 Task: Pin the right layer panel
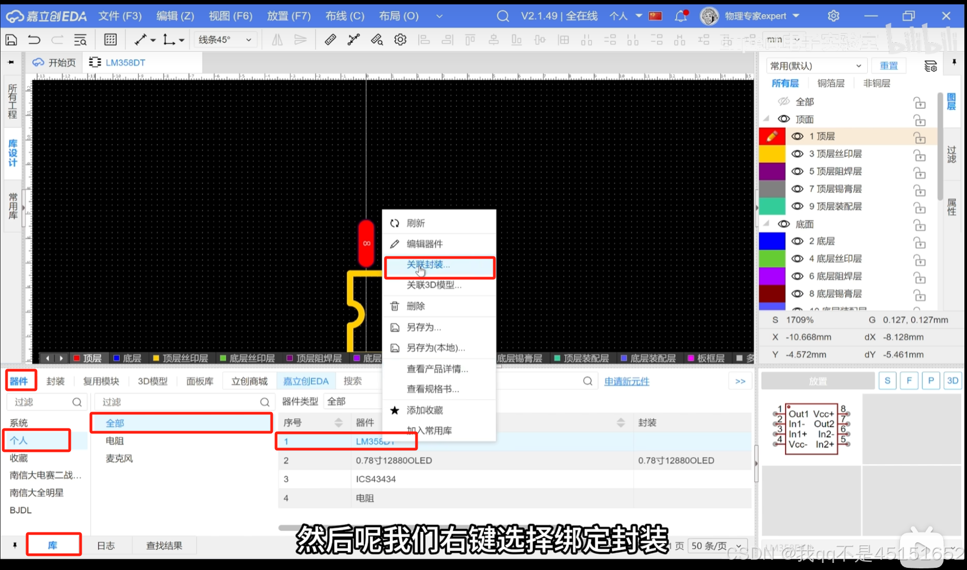pos(954,63)
